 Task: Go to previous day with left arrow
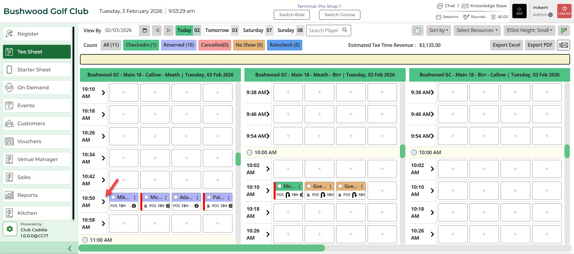point(157,30)
